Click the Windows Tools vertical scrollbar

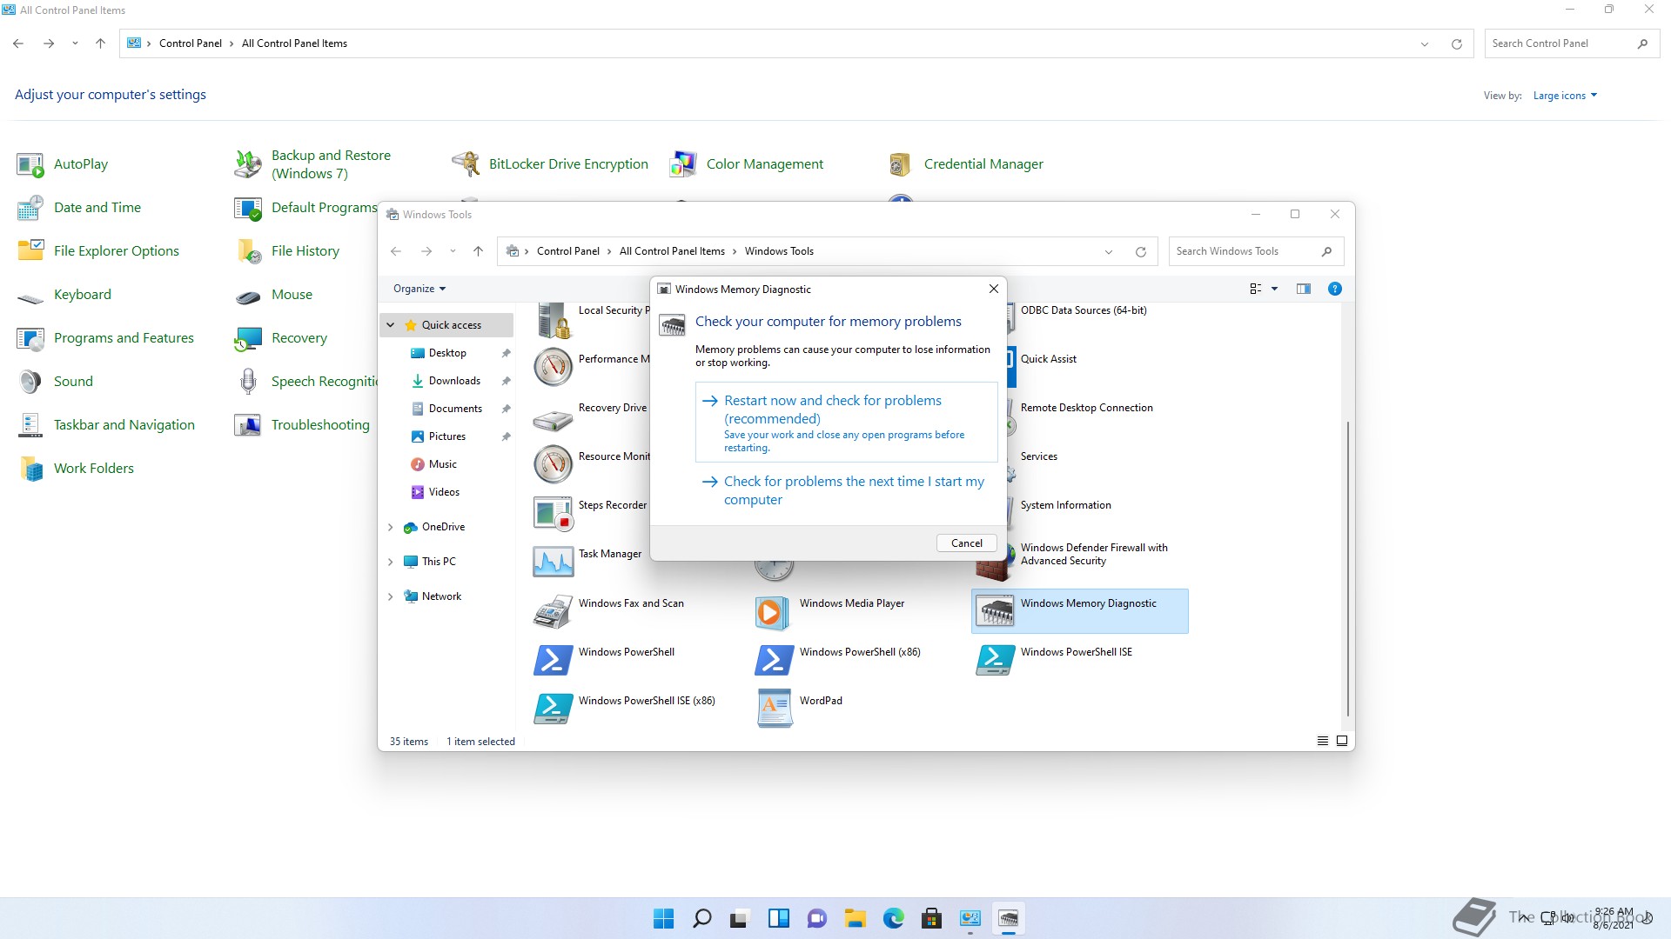tap(1348, 569)
